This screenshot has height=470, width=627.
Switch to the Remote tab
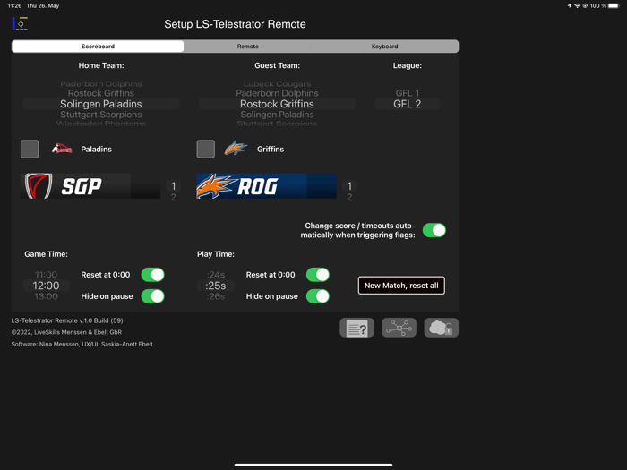(247, 47)
